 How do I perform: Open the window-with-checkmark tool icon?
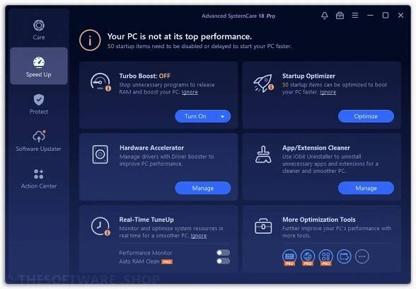click(x=344, y=256)
